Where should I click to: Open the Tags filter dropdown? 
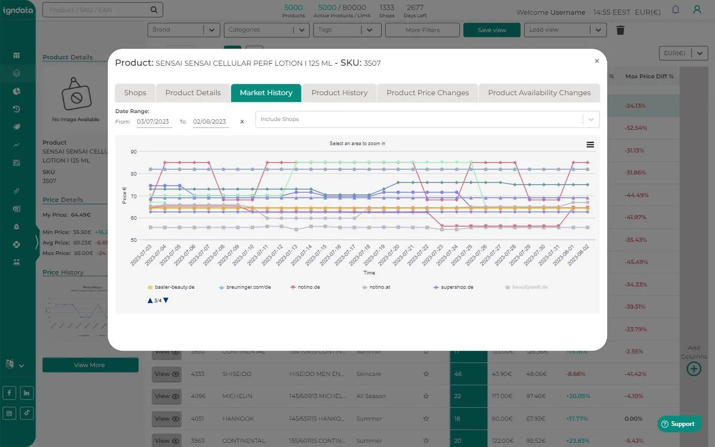coord(347,30)
